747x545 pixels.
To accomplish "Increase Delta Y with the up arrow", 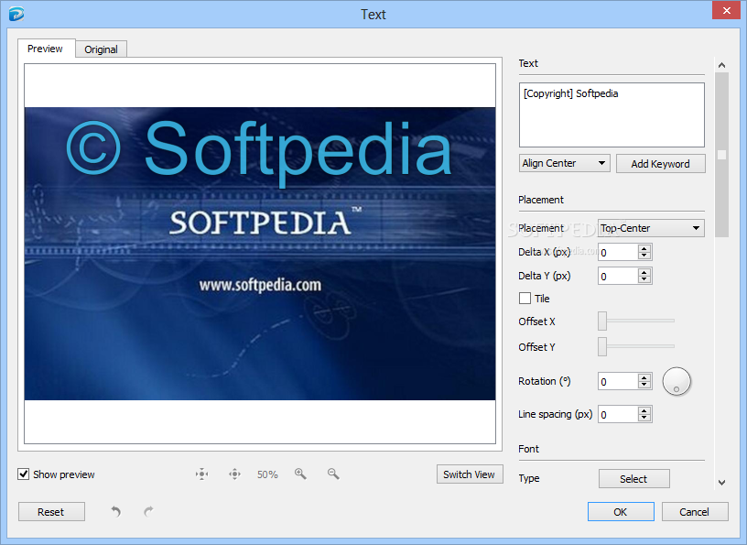I will pos(644,272).
